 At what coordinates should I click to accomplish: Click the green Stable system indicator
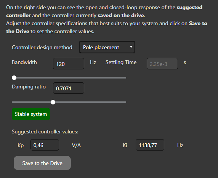(x=31, y=114)
